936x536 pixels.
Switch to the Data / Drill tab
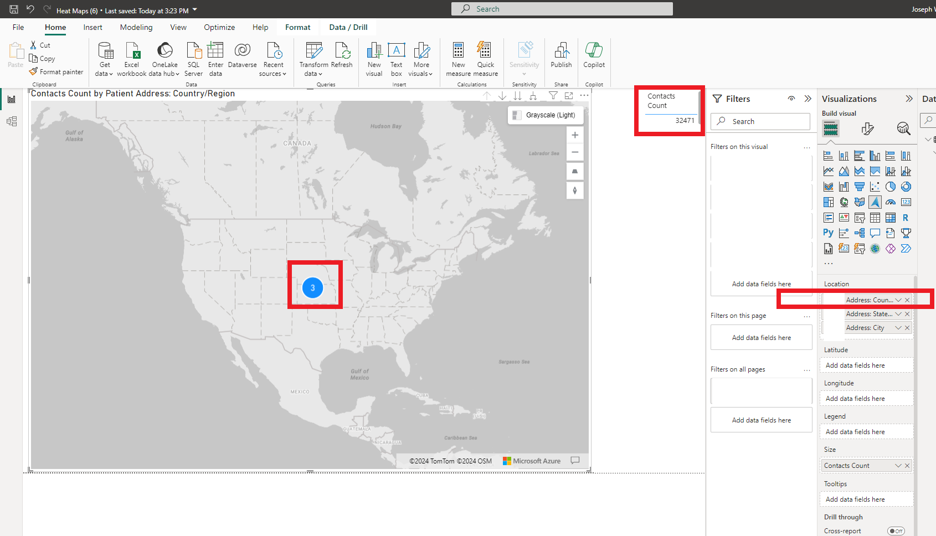pos(348,27)
